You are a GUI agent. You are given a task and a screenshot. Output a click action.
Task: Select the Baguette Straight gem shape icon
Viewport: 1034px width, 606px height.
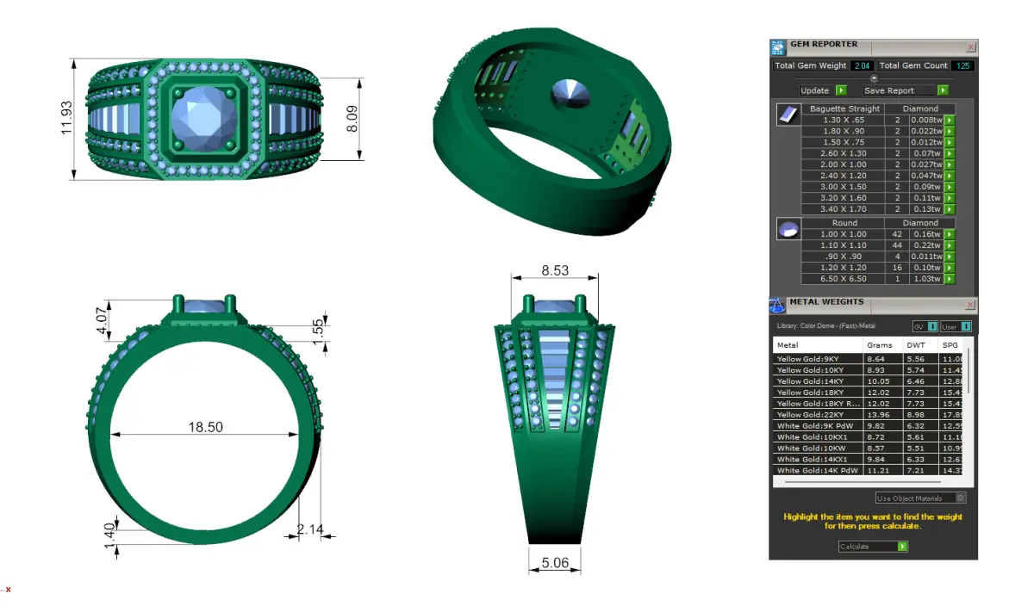tap(788, 114)
